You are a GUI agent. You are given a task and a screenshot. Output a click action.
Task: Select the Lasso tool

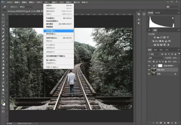(x=3, y=22)
